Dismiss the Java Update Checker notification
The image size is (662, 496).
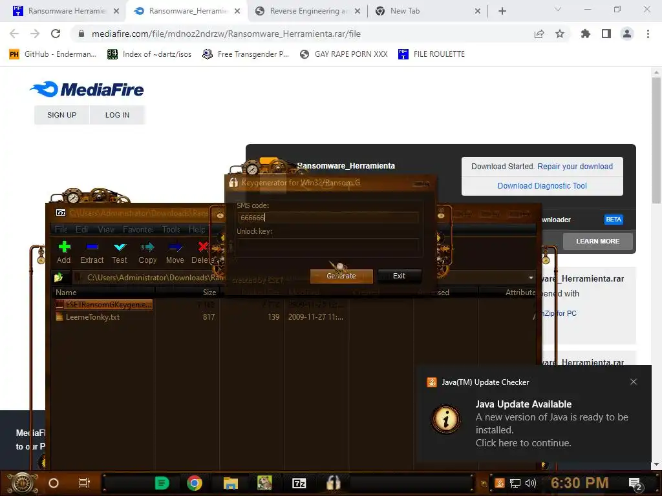pos(634,382)
